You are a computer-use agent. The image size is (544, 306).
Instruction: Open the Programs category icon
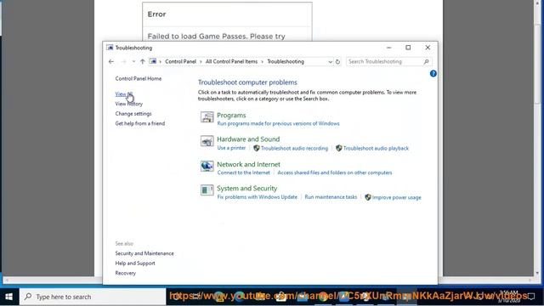point(207,117)
